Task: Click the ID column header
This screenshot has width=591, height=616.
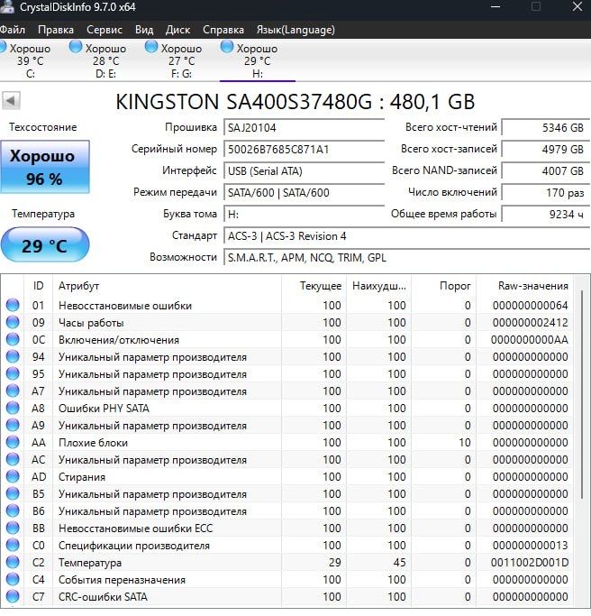Action: [x=38, y=286]
